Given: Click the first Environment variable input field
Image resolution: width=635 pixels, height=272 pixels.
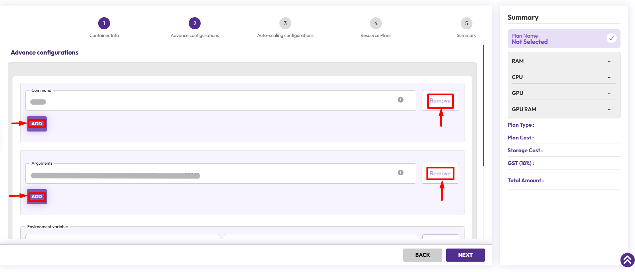Looking at the screenshot, I should (x=122, y=237).
